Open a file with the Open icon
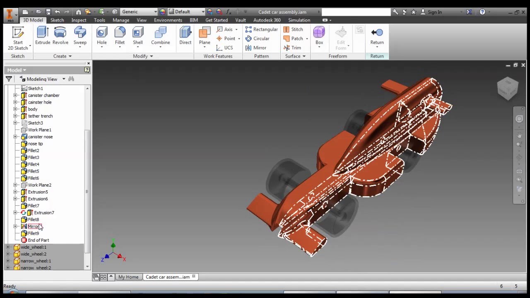 (39, 12)
